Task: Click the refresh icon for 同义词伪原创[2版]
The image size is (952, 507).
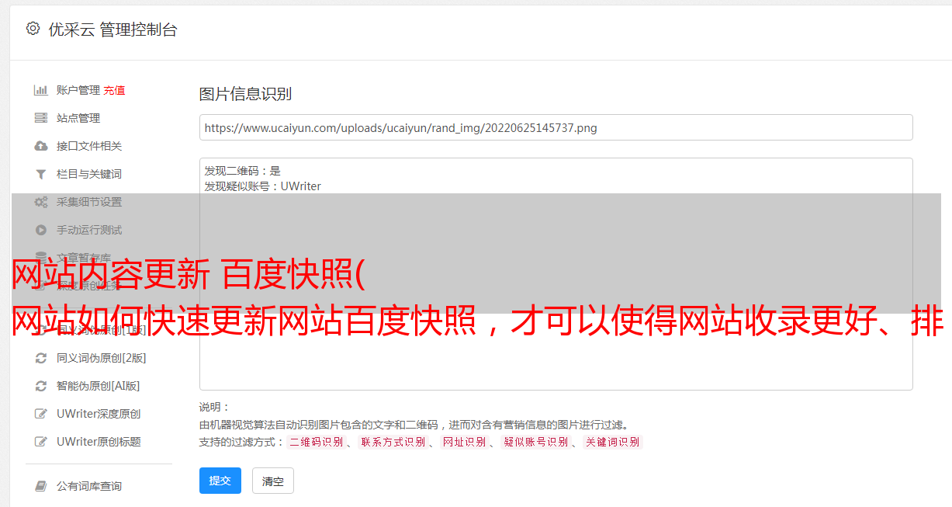Action: (x=41, y=358)
